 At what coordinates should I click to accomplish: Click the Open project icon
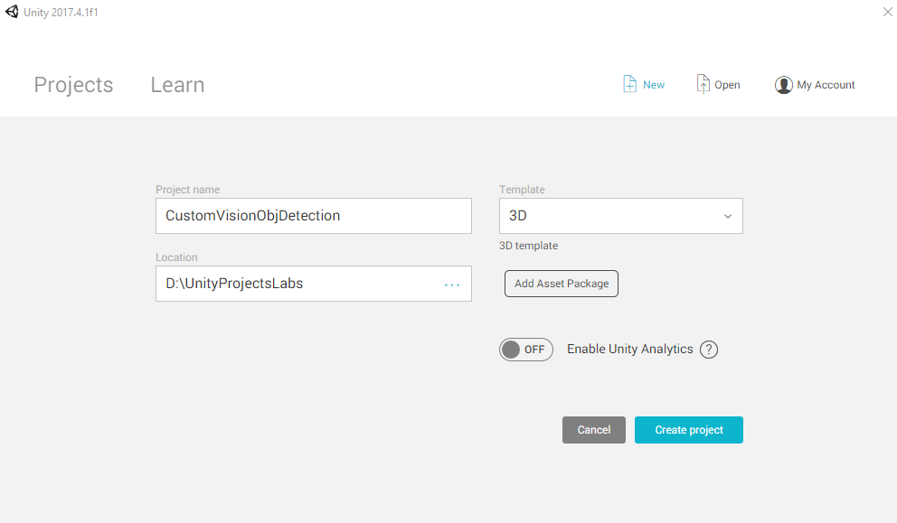point(703,83)
